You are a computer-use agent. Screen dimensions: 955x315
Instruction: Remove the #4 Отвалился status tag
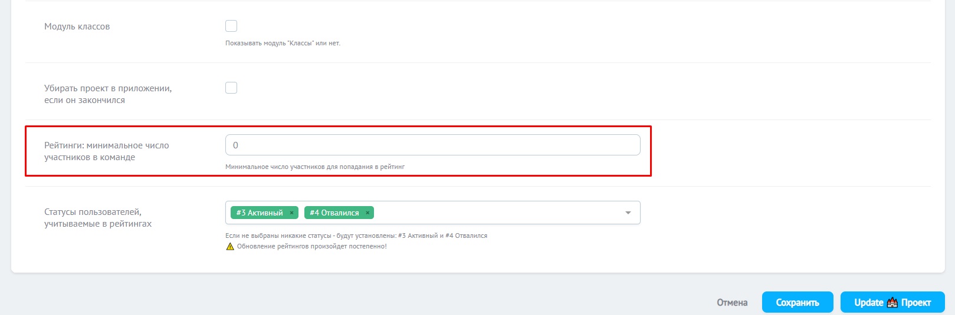point(367,213)
